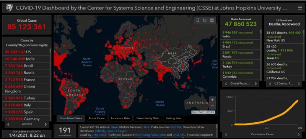This screenshot has height=139, width=306.
Task: Open the Feature Layer link
Action: 116,131
